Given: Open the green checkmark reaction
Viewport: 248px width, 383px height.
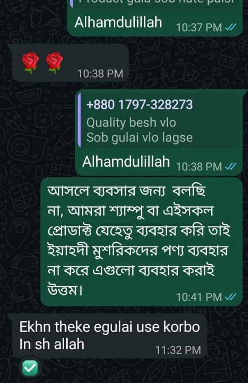Looking at the screenshot, I should pos(30,368).
